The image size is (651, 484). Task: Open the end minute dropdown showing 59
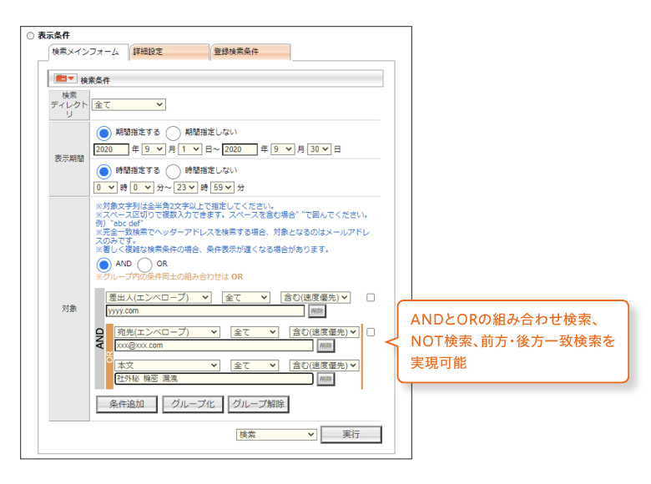click(222, 187)
